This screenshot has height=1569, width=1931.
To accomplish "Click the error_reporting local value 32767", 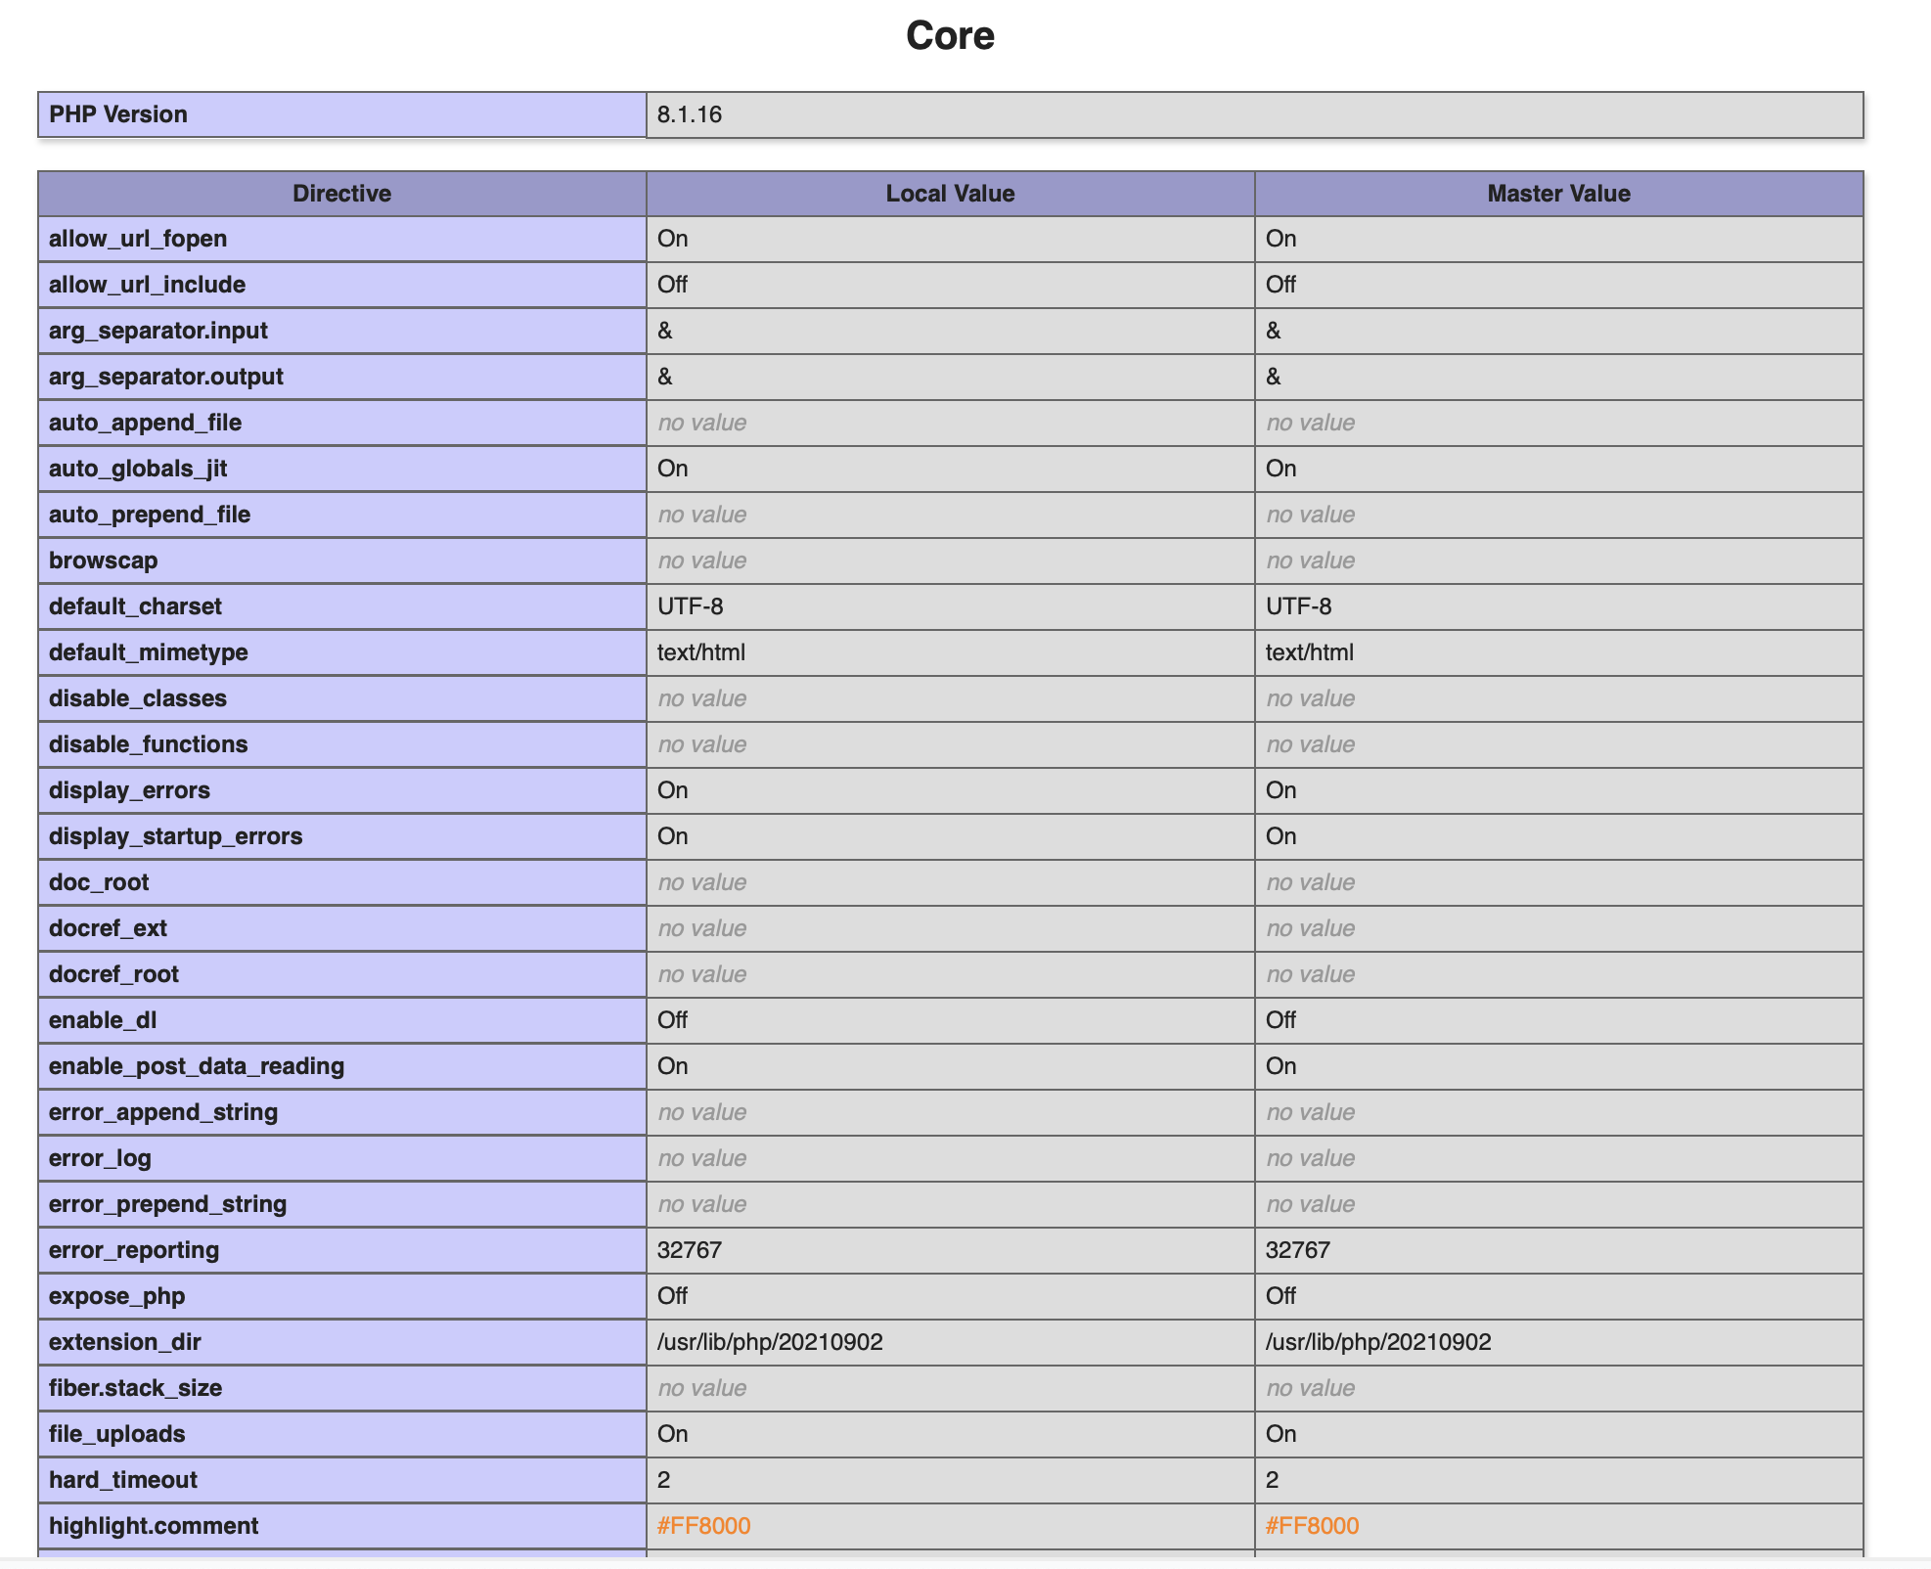I will 690,1250.
